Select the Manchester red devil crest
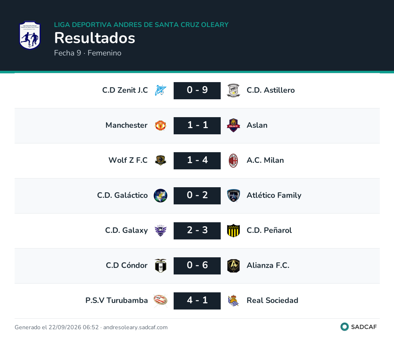Viewport: 394px width, 346px height. 161,126
